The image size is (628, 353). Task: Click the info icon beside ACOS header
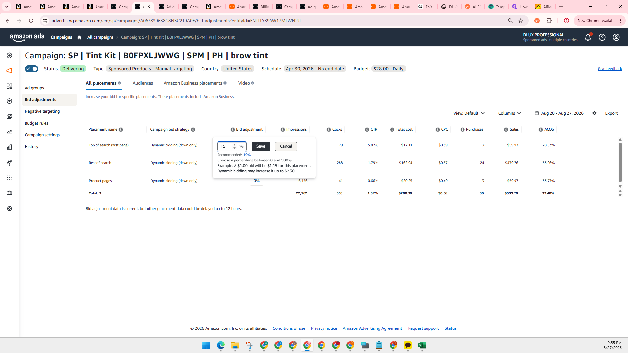[x=541, y=130]
